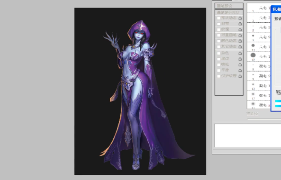The image size is (281, 180).
Task: Select the soft round 柔角 size 5 brush
Action: pyautogui.click(x=259, y=66)
